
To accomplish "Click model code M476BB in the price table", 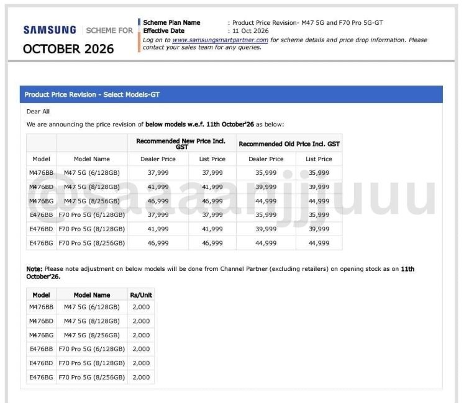I will pos(41,173).
